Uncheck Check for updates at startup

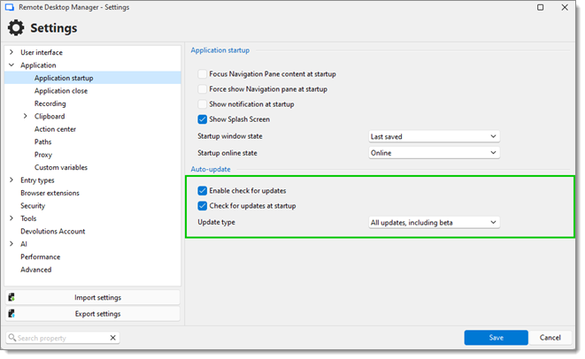point(202,206)
